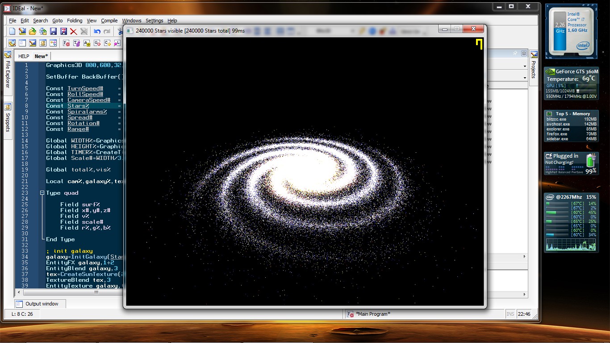Toggle the pin on the right panel
610x343 pixels.
point(515,53)
